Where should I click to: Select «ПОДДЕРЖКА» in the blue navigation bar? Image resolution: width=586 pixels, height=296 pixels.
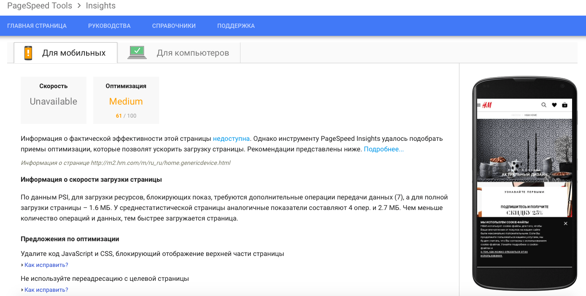coord(236,26)
